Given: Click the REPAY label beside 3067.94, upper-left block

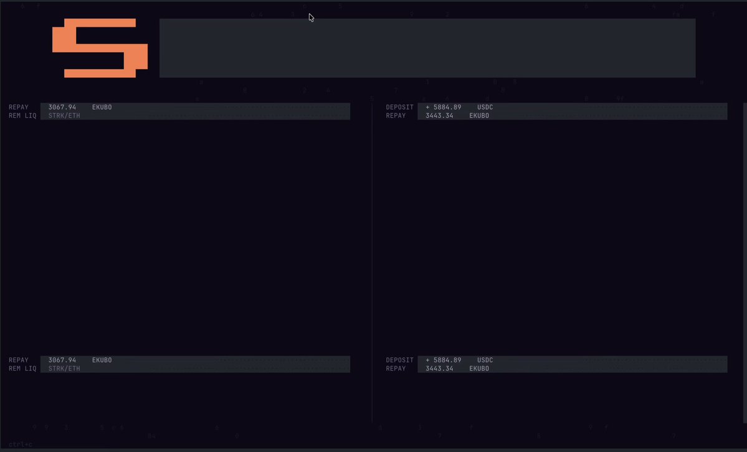Looking at the screenshot, I should [x=19, y=107].
